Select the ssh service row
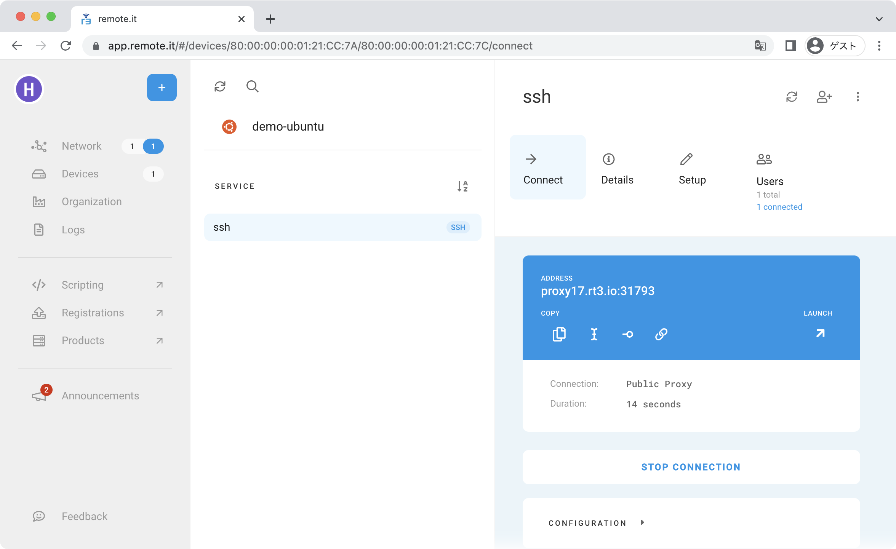This screenshot has height=549, width=896. tap(343, 227)
